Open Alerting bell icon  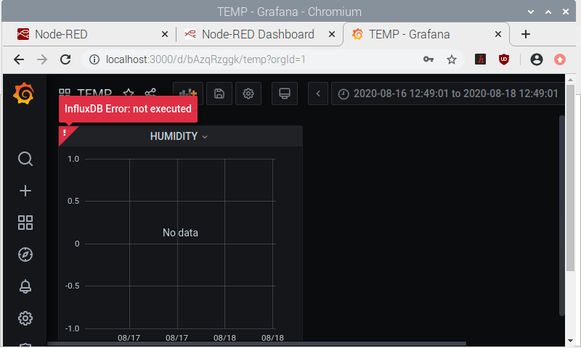[x=25, y=286]
